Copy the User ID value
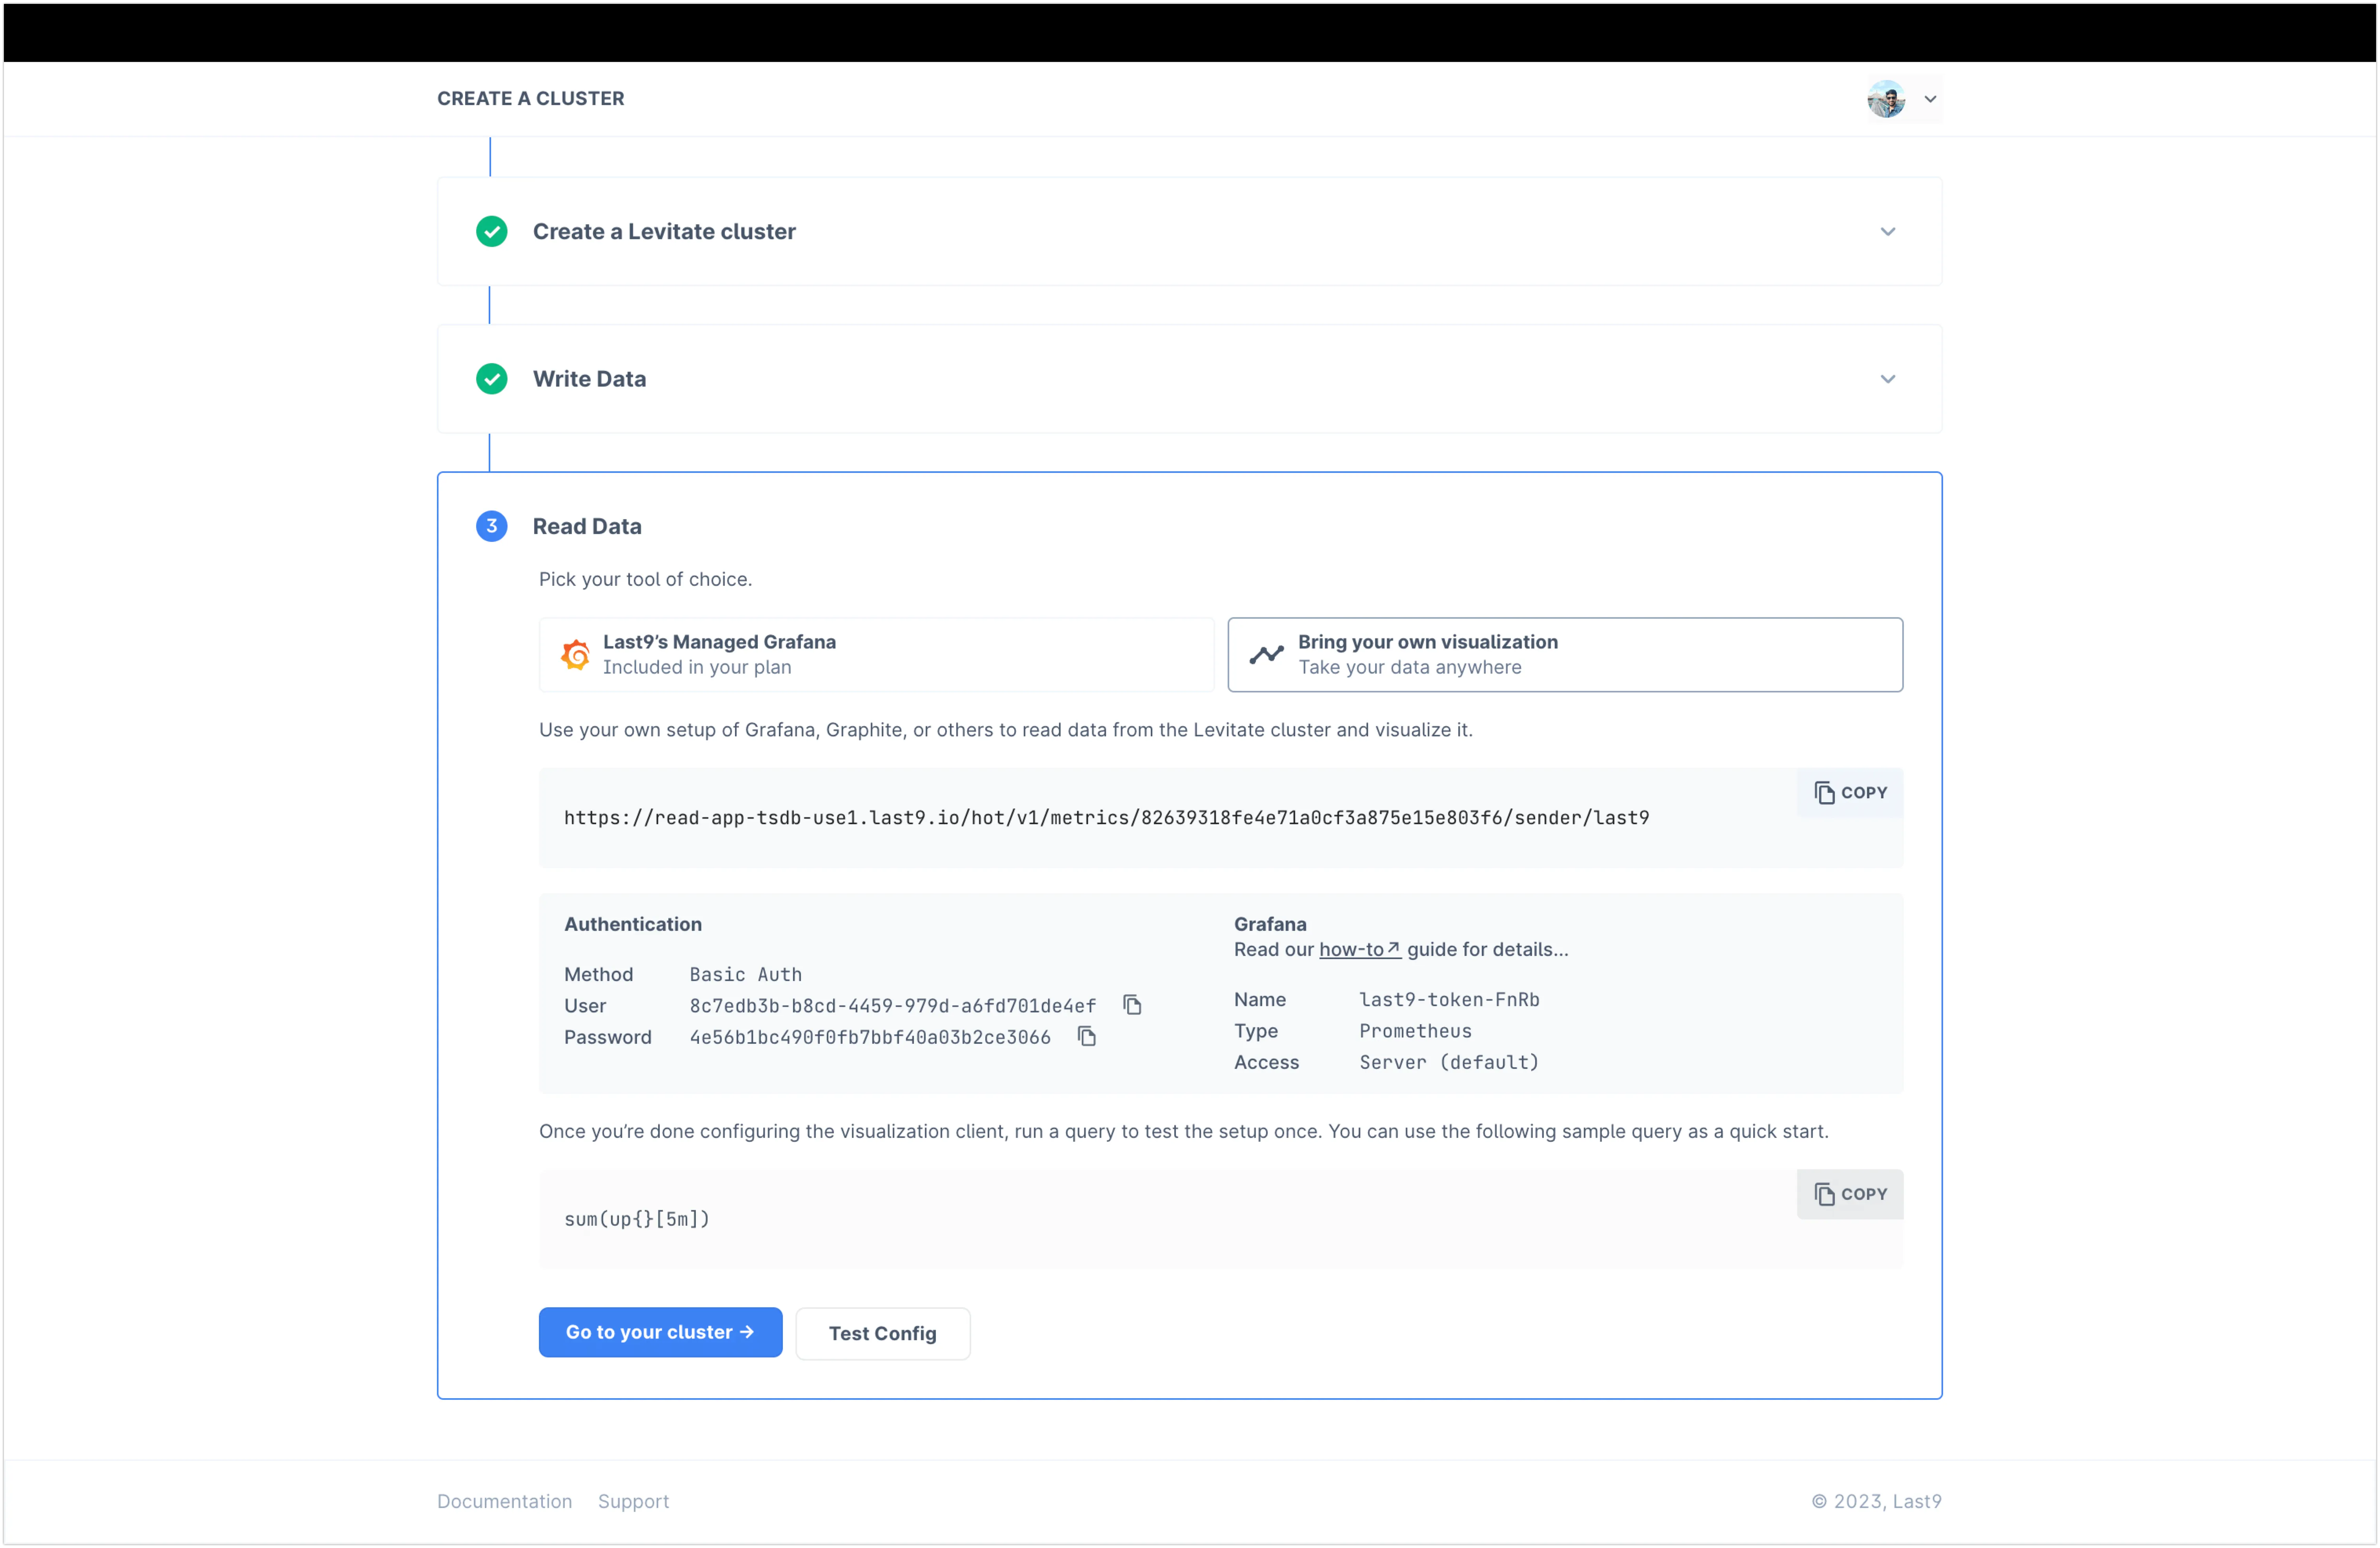 (x=1131, y=1005)
